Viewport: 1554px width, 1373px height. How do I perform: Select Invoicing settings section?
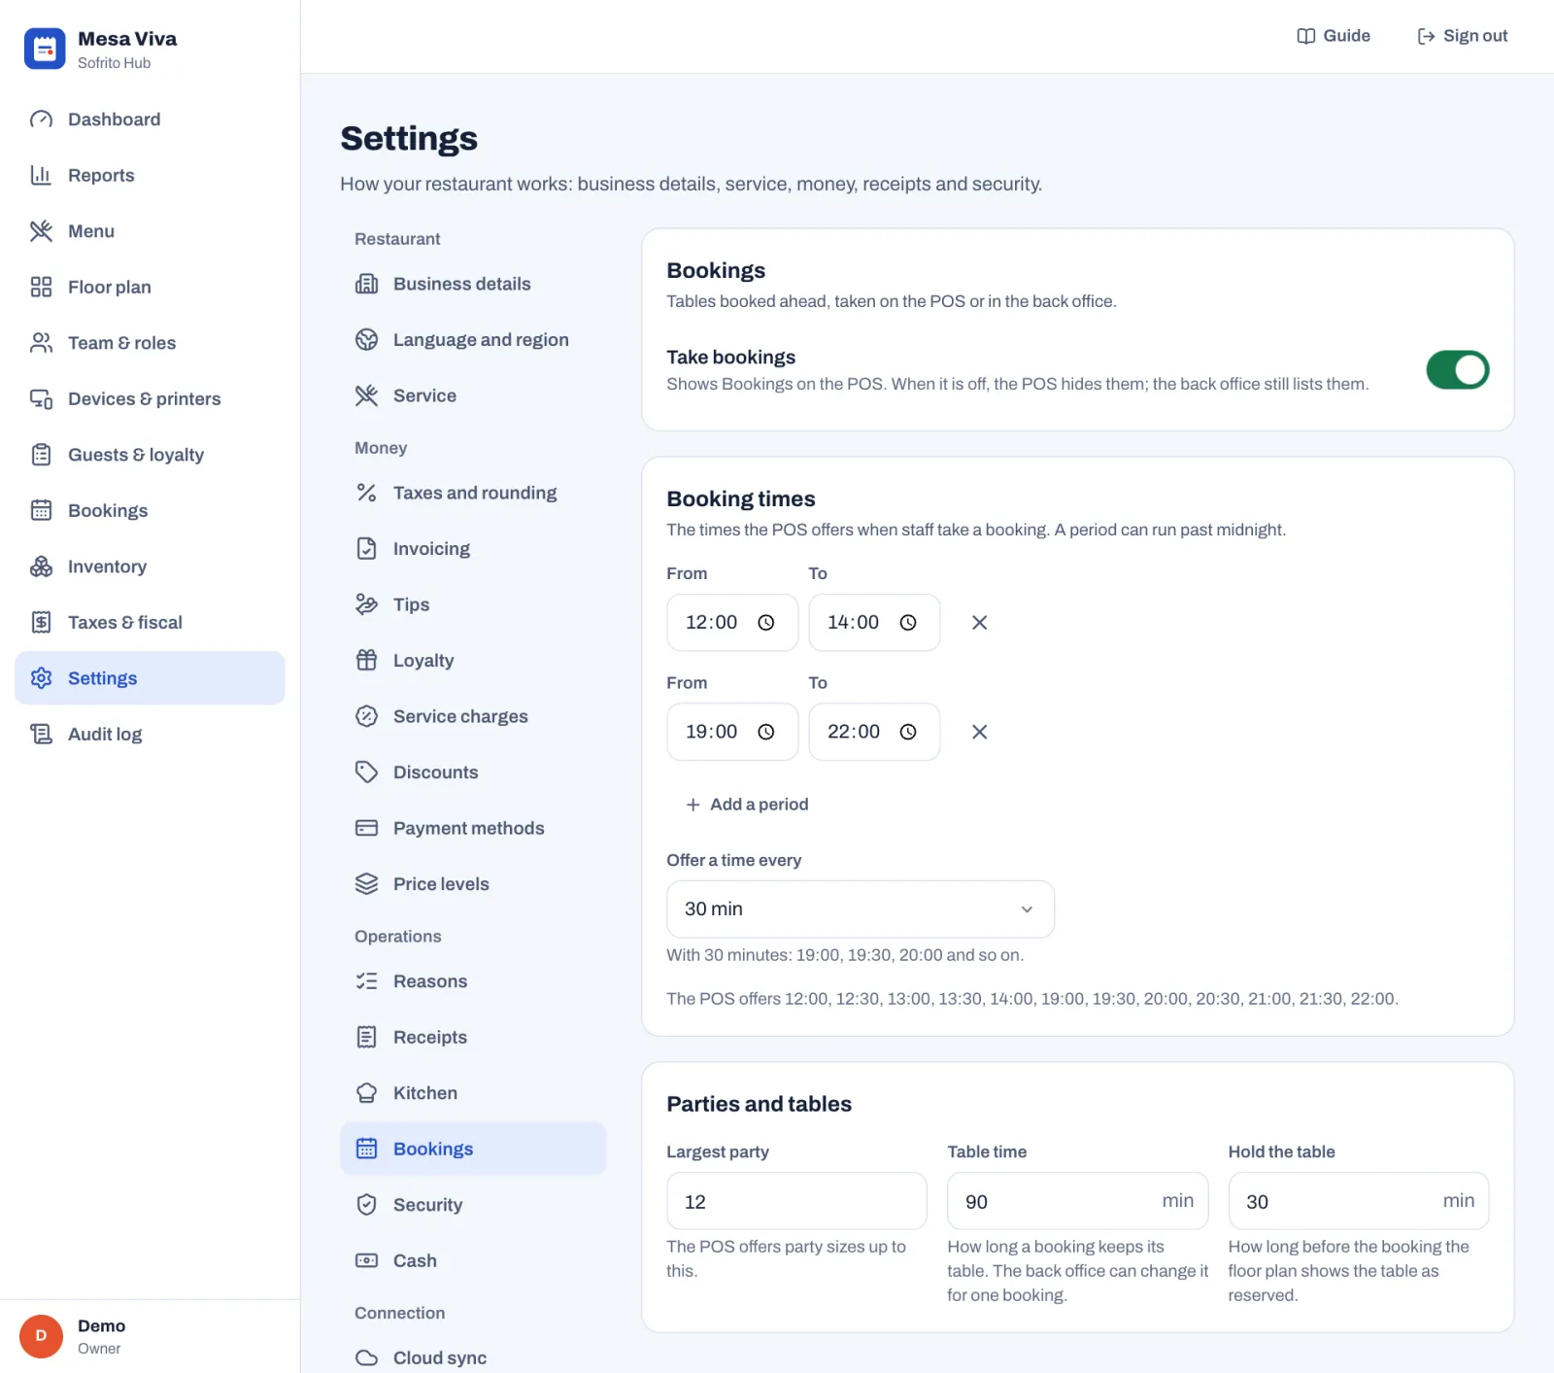473,549
